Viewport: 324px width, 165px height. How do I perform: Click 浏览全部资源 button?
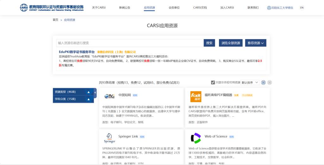pyautogui.click(x=231, y=43)
